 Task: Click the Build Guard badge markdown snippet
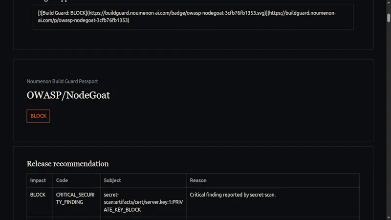pyautogui.click(x=193, y=17)
